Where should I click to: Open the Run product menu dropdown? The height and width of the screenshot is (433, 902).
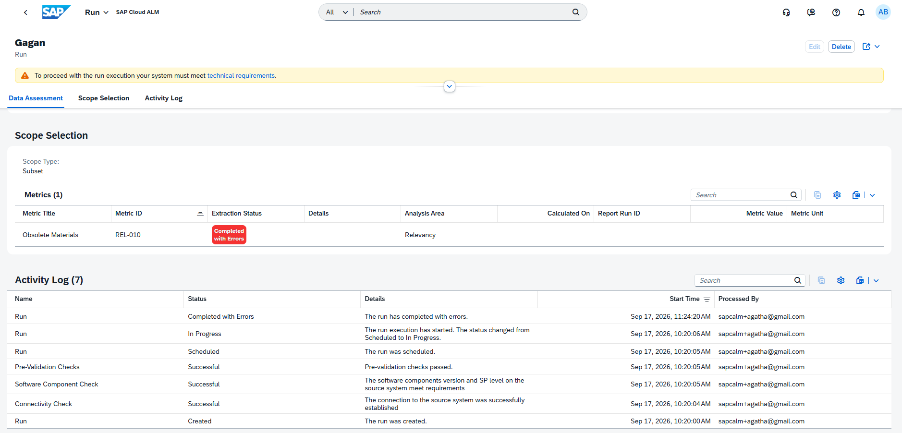click(97, 12)
